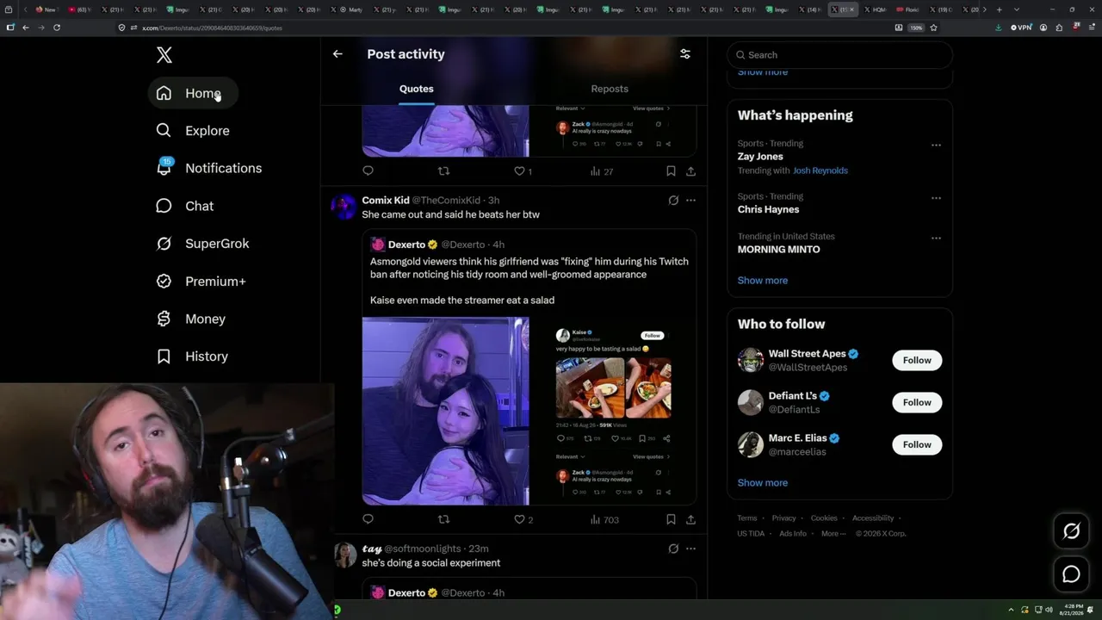Open the floating Grok button

pyautogui.click(x=1071, y=531)
